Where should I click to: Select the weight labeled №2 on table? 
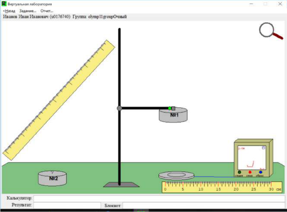(x=52, y=178)
